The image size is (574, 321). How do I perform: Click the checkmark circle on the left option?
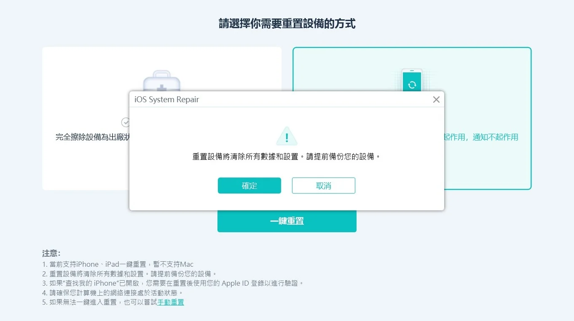point(125,122)
